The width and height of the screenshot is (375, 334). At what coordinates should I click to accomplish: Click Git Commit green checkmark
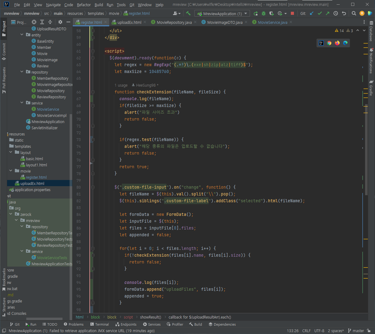click(x=320, y=13)
